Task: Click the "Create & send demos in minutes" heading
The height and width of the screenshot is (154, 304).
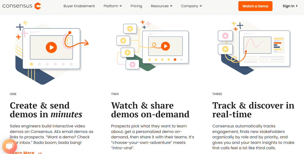Action: [x=46, y=110]
